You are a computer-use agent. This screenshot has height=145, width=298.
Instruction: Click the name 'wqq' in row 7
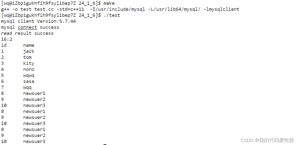(27, 88)
